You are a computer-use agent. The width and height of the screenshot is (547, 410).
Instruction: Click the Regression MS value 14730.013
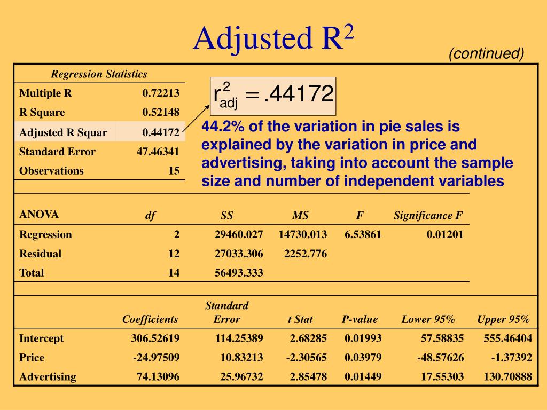tap(303, 234)
